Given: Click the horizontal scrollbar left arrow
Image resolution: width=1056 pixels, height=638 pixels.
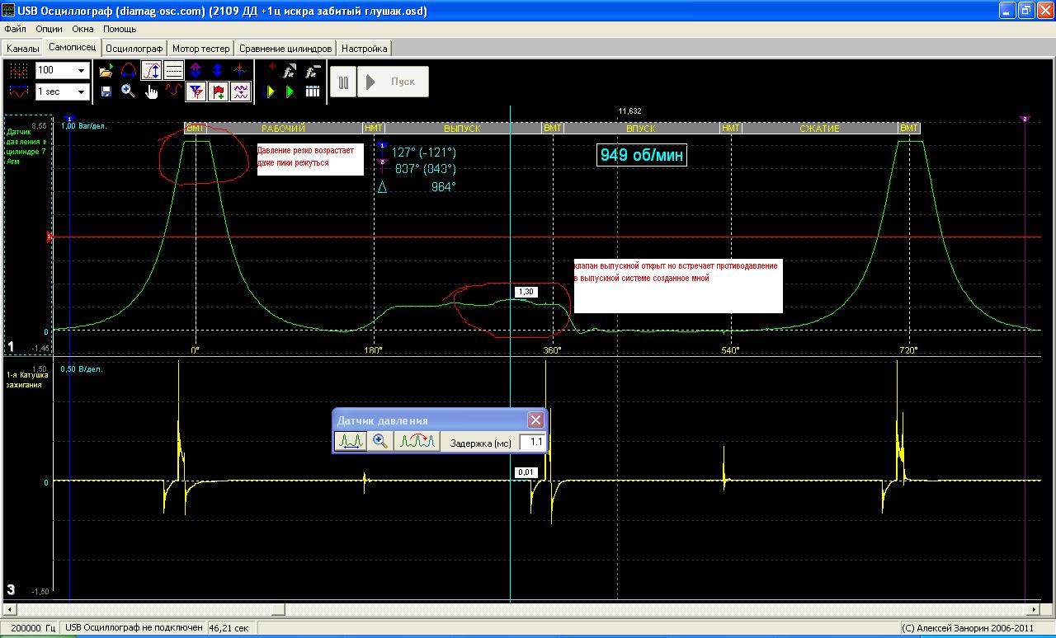Looking at the screenshot, I should pos(10,610).
